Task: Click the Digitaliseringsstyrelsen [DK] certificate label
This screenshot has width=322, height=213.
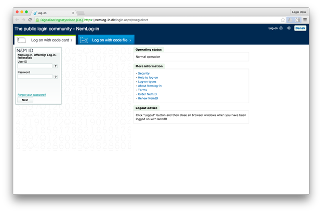Action: [61, 20]
